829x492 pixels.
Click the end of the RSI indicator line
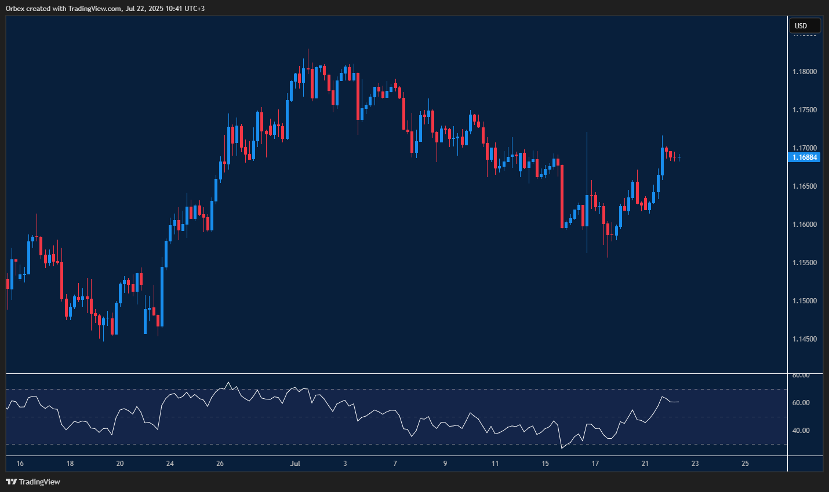(x=678, y=402)
